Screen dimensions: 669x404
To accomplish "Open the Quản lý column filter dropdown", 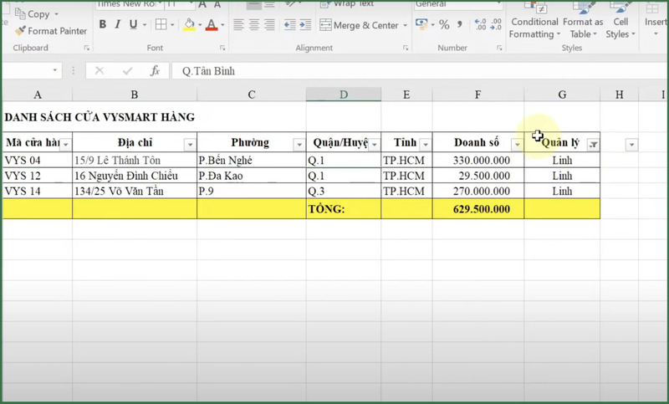I will pos(593,144).
